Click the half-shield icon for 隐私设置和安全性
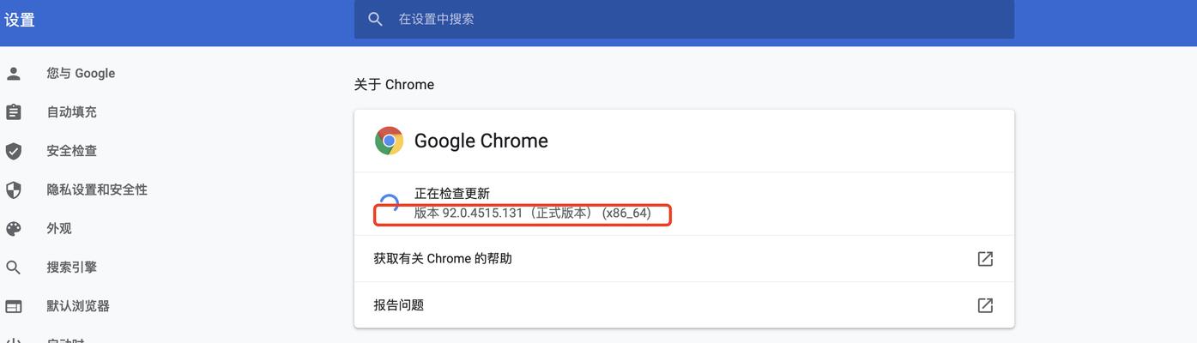This screenshot has height=343, width=1197. 14,190
